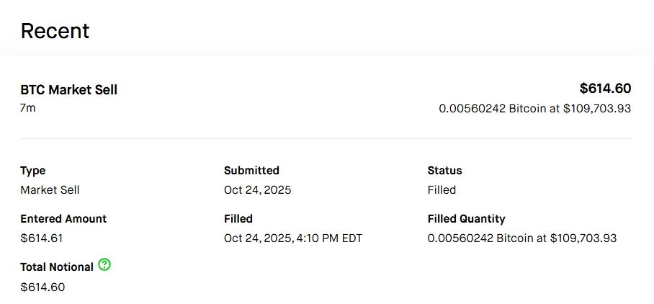Click the $614.60 value under Total Notional
654x304 pixels.
point(42,287)
